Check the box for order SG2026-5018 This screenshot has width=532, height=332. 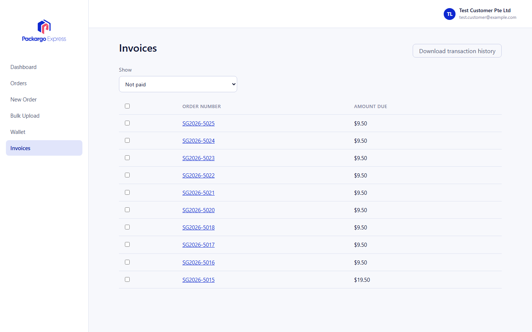coord(127,227)
